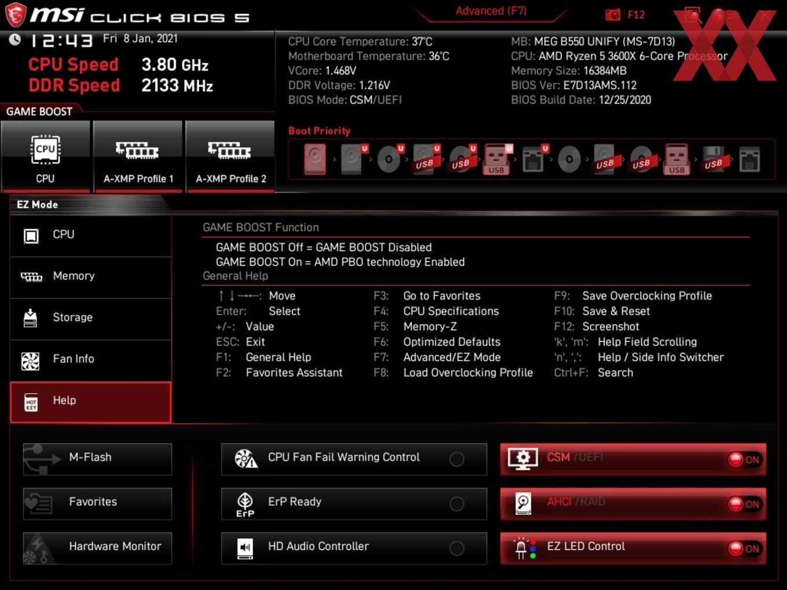This screenshot has height=590, width=787.
Task: Click the GAME BOOST label
Action: point(39,112)
